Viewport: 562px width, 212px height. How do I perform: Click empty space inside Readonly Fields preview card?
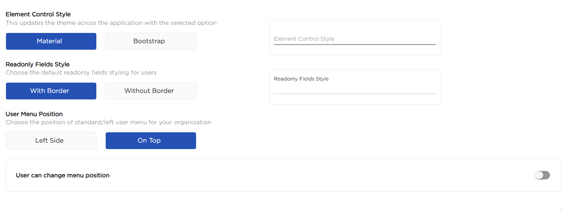[385, 99]
